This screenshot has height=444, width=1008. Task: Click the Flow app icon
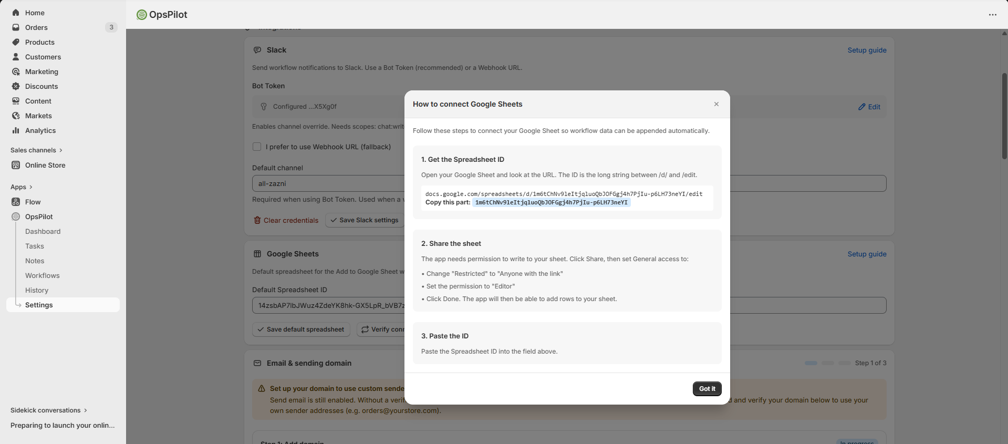click(x=16, y=202)
